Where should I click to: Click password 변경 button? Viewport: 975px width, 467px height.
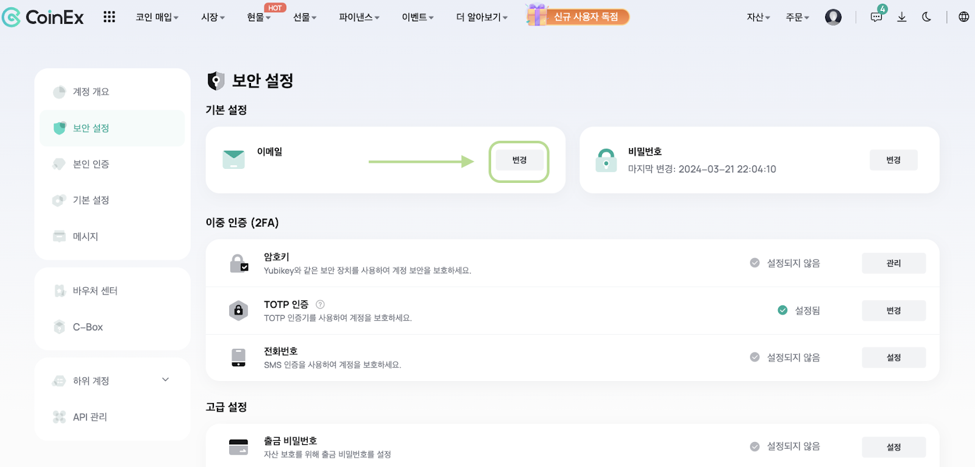point(893,160)
